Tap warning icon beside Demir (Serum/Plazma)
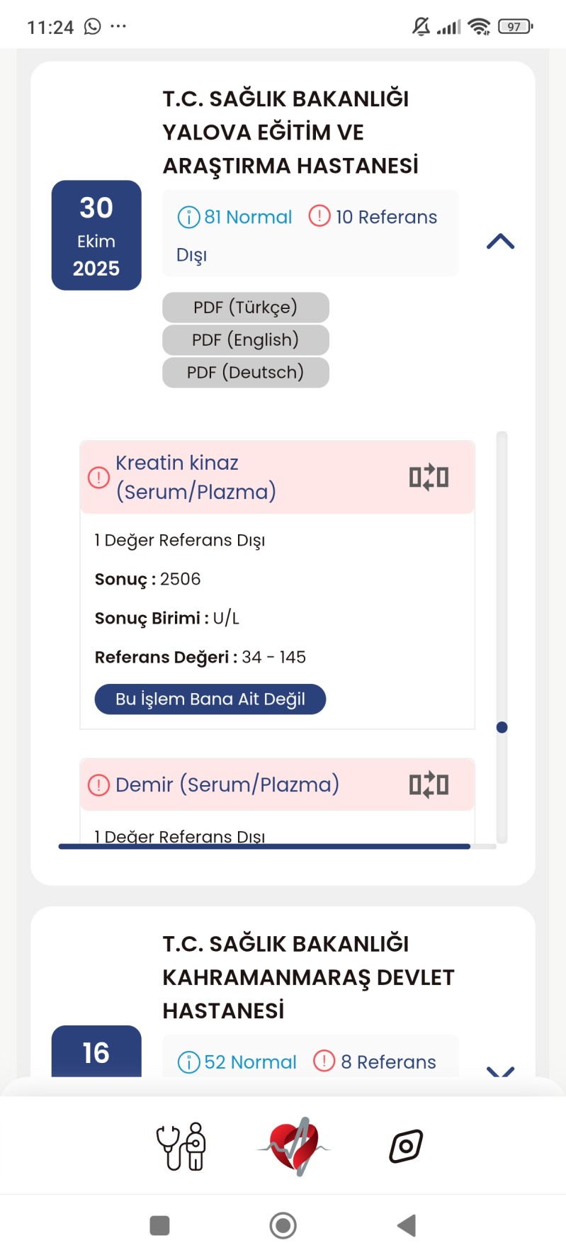The height and width of the screenshot is (1260, 566). (98, 785)
